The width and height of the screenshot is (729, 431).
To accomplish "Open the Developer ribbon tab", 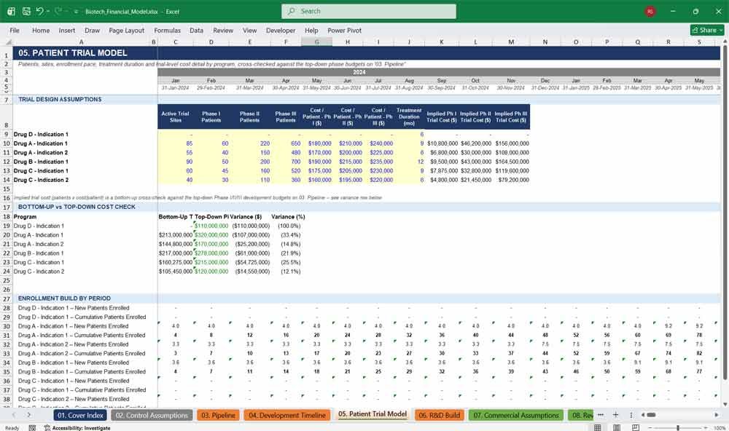I will pyautogui.click(x=281, y=30).
